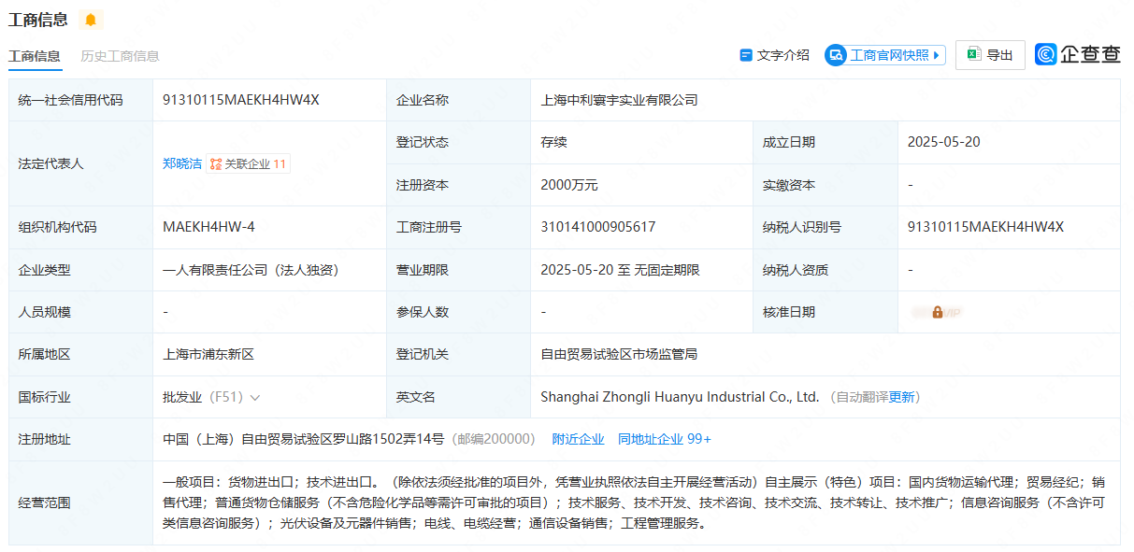Screen dimensions: 1134x552
Task: Open 文字介绍 text introduction
Action: coord(783,55)
